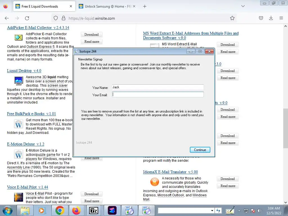Click Continue in Isotope 244 dialog
This screenshot has width=288, height=216.
coord(200,150)
